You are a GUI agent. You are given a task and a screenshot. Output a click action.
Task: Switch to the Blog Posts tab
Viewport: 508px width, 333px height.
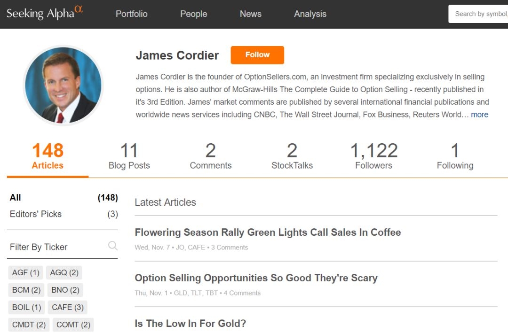(129, 157)
